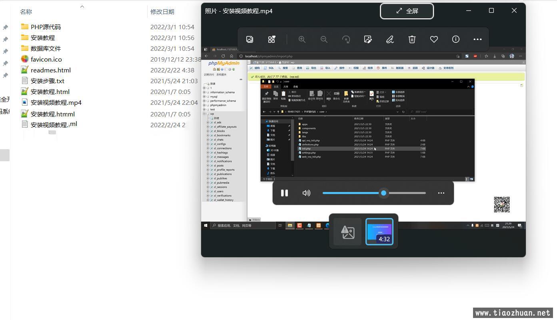Click the collections grid icon with heart
This screenshot has height=320, width=557.
click(272, 39)
